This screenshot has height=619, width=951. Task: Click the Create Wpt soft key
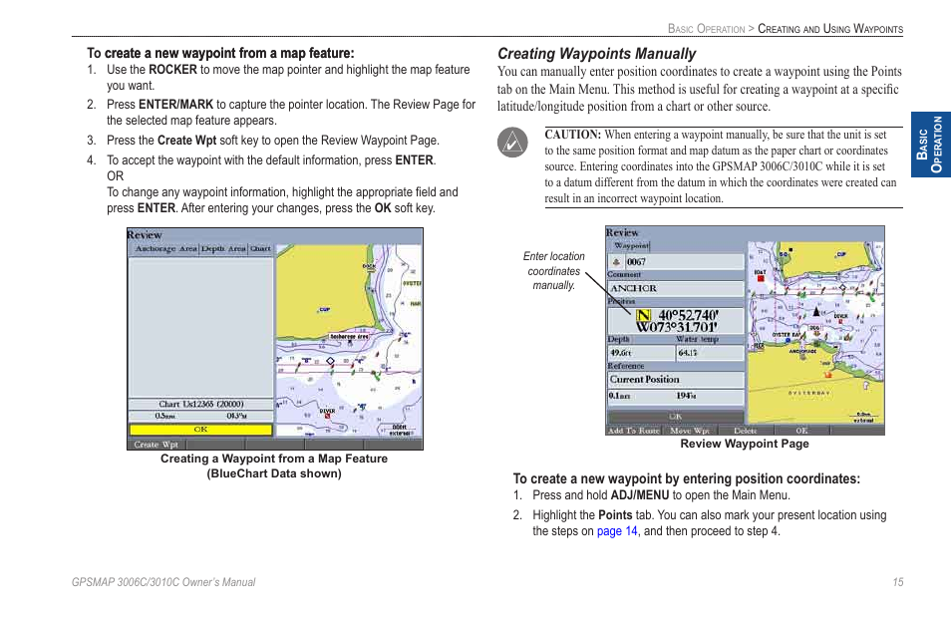click(156, 445)
